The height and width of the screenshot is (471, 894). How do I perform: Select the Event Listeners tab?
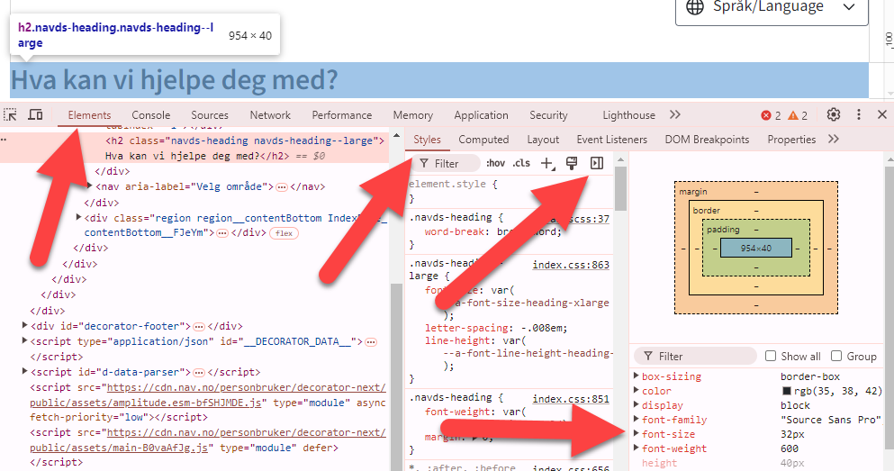click(612, 140)
